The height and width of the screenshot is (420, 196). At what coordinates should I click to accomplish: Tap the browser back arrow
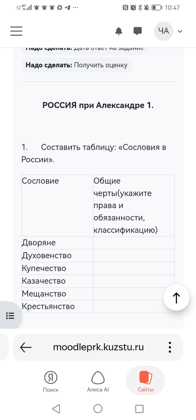click(26, 347)
